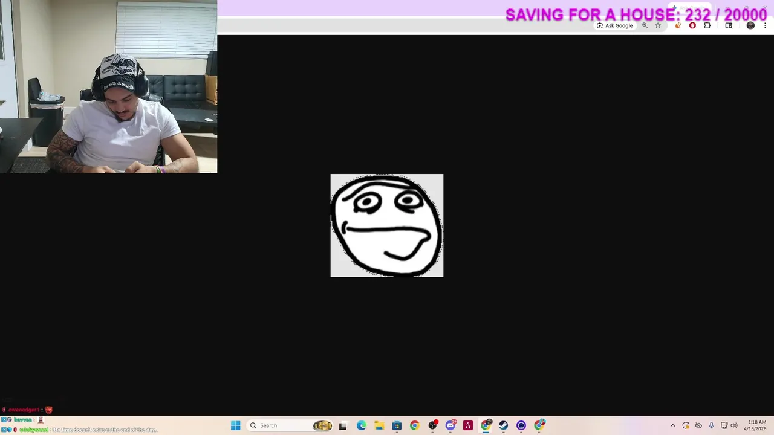Open the last Chrome profile taskbar icon

pyautogui.click(x=539, y=425)
